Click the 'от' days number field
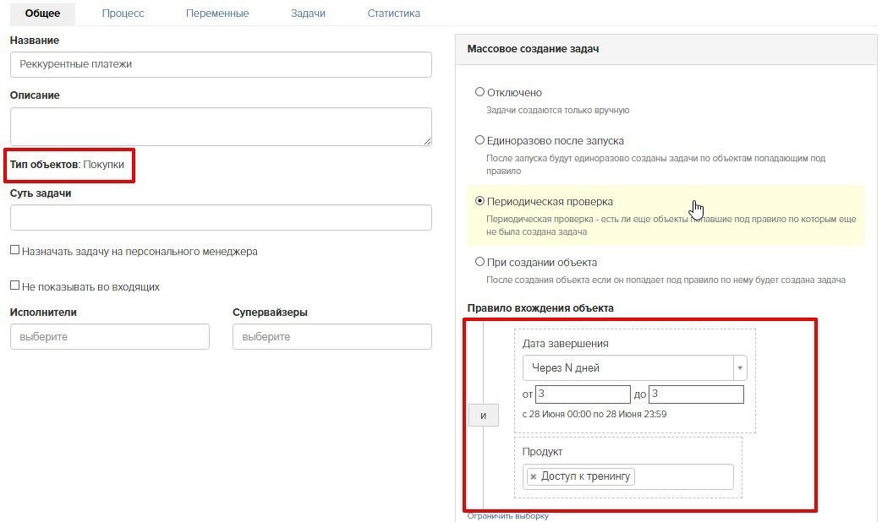Viewport: 882px width, 522px height. click(583, 394)
